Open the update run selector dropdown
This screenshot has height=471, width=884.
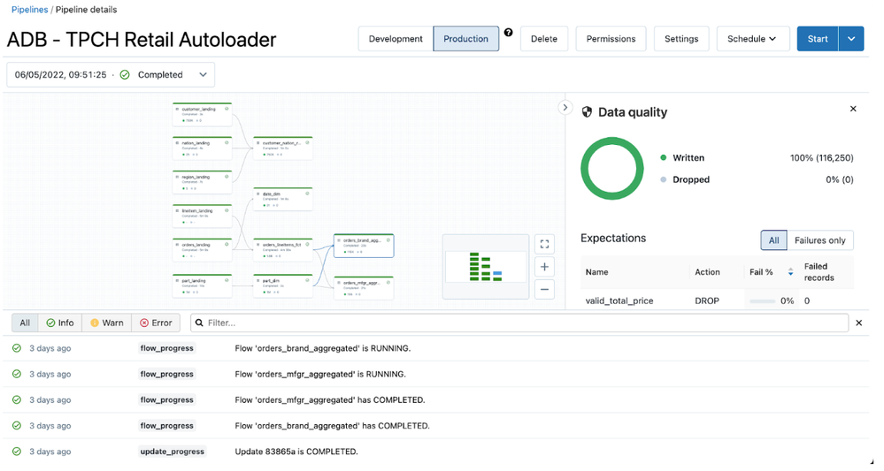pos(111,75)
